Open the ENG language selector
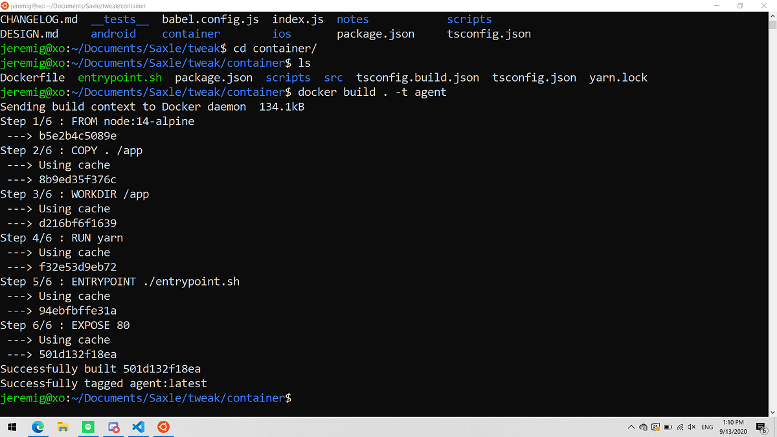This screenshot has width=777, height=437. click(707, 427)
